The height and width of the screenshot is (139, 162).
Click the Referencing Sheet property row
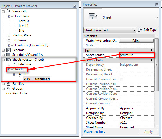(119, 69)
